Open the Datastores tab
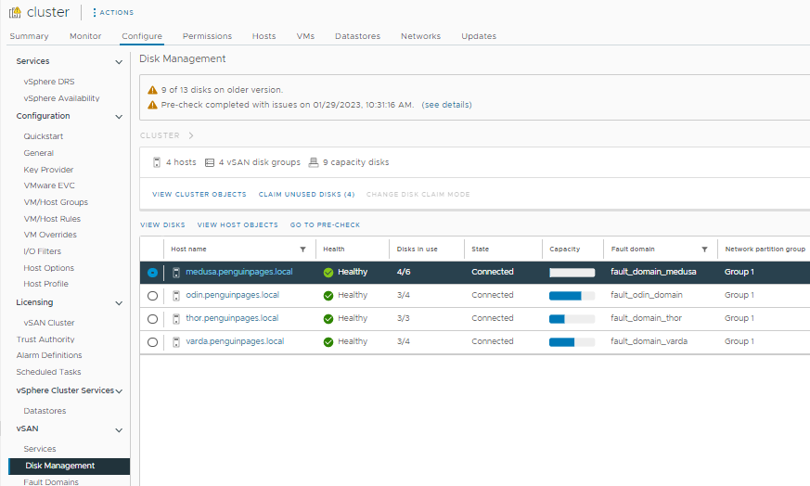 point(357,36)
